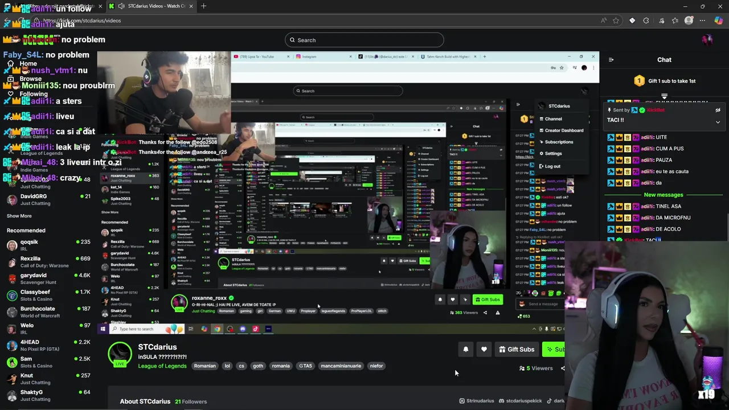
Task: Click the mancaminianuarie tag
Action: tap(341, 366)
